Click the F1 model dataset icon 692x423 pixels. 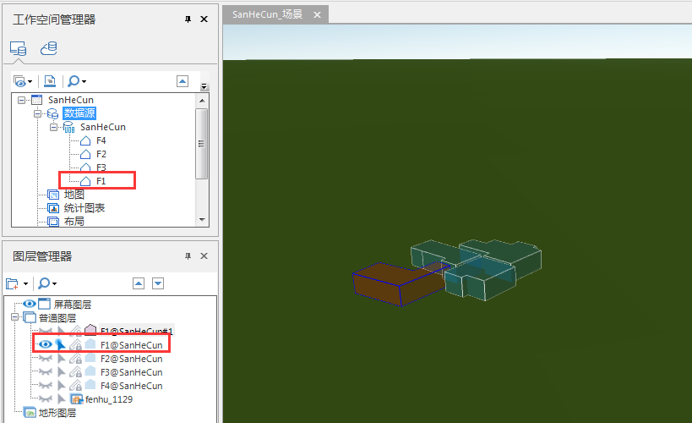(x=85, y=181)
